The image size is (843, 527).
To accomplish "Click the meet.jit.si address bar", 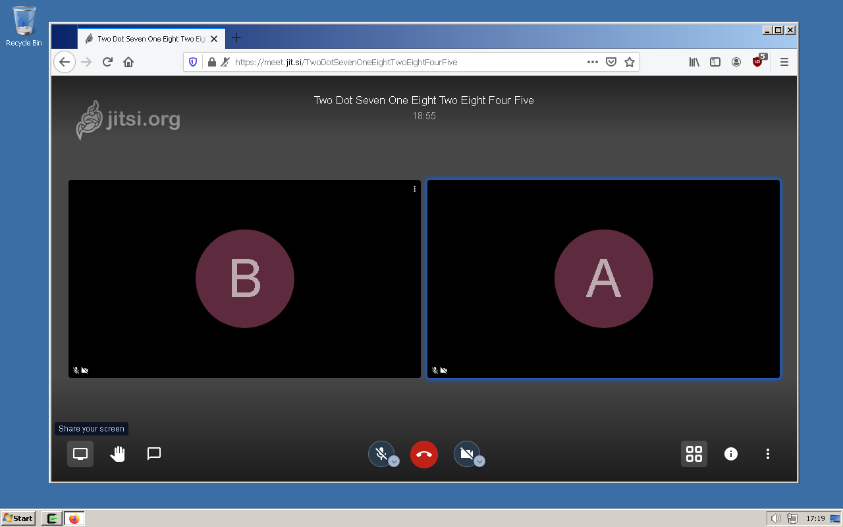I will pyautogui.click(x=408, y=62).
